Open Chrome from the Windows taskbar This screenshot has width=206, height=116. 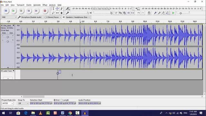tap(70, 113)
